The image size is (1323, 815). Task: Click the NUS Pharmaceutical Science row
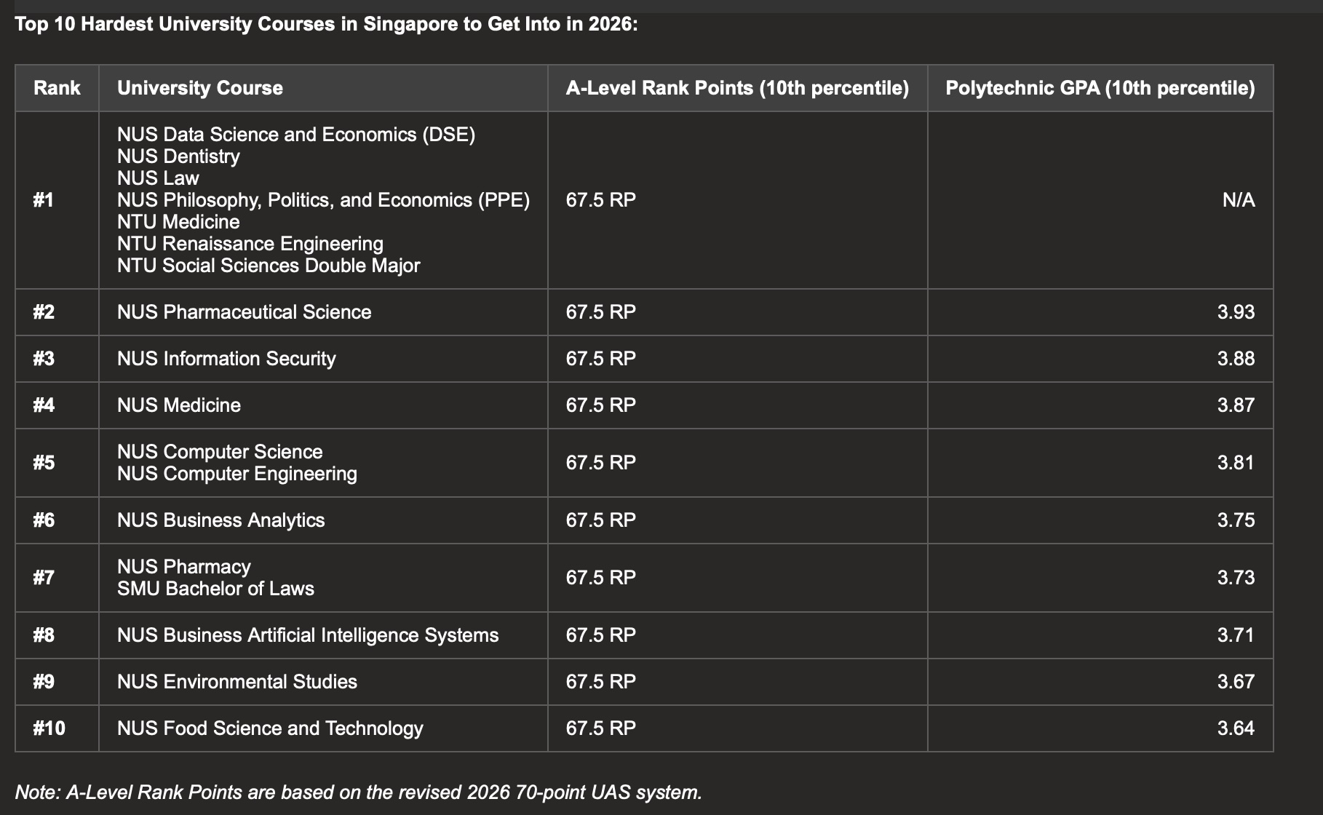coord(644,312)
